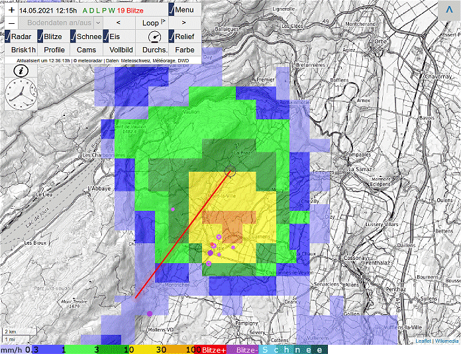This screenshot has height=354, width=461.
Task: Click the blue collapse arrow at top right
Action: (449, 10)
